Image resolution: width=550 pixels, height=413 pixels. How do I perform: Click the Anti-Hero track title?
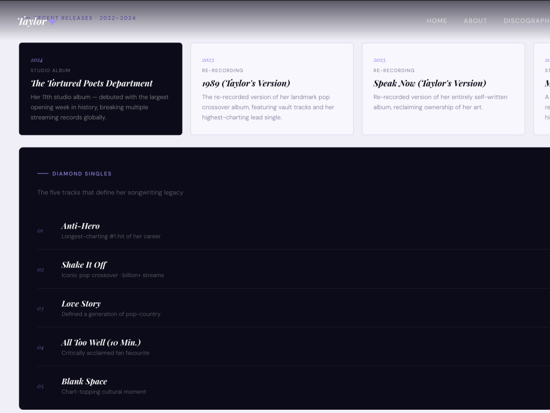(x=80, y=226)
